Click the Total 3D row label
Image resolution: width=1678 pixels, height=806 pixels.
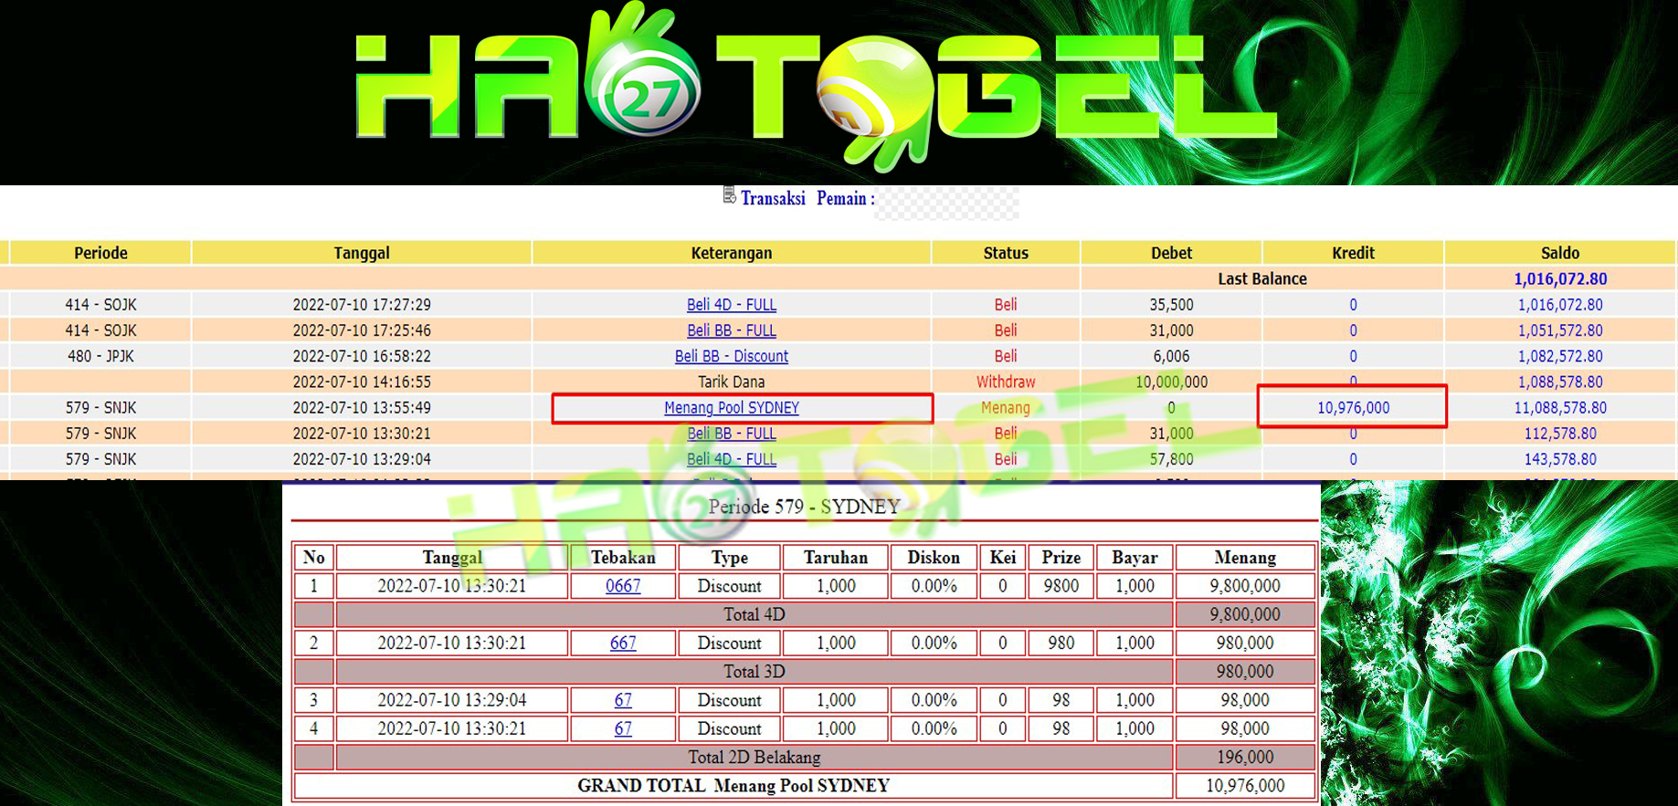coord(755,672)
